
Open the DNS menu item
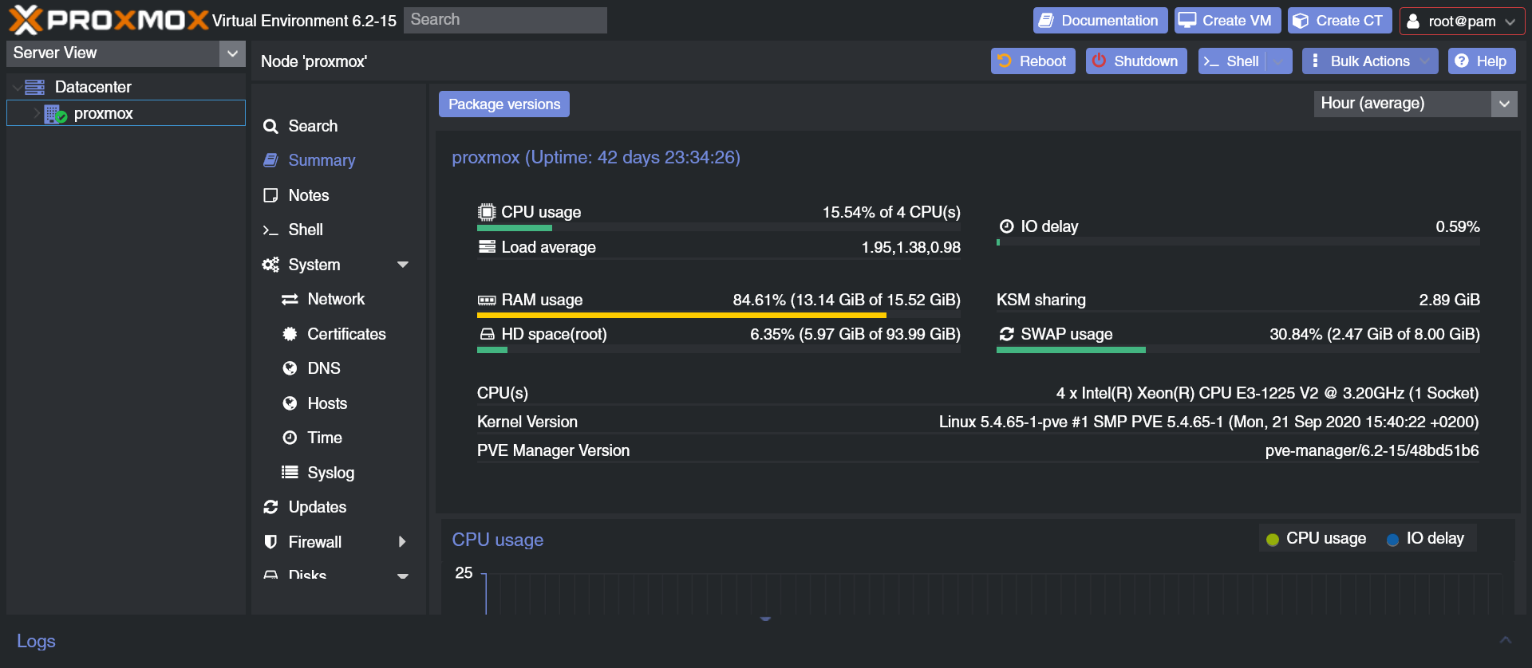click(339, 368)
